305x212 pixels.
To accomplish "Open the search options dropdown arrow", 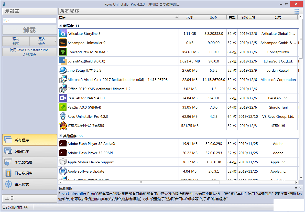I will [x=8, y=20].
